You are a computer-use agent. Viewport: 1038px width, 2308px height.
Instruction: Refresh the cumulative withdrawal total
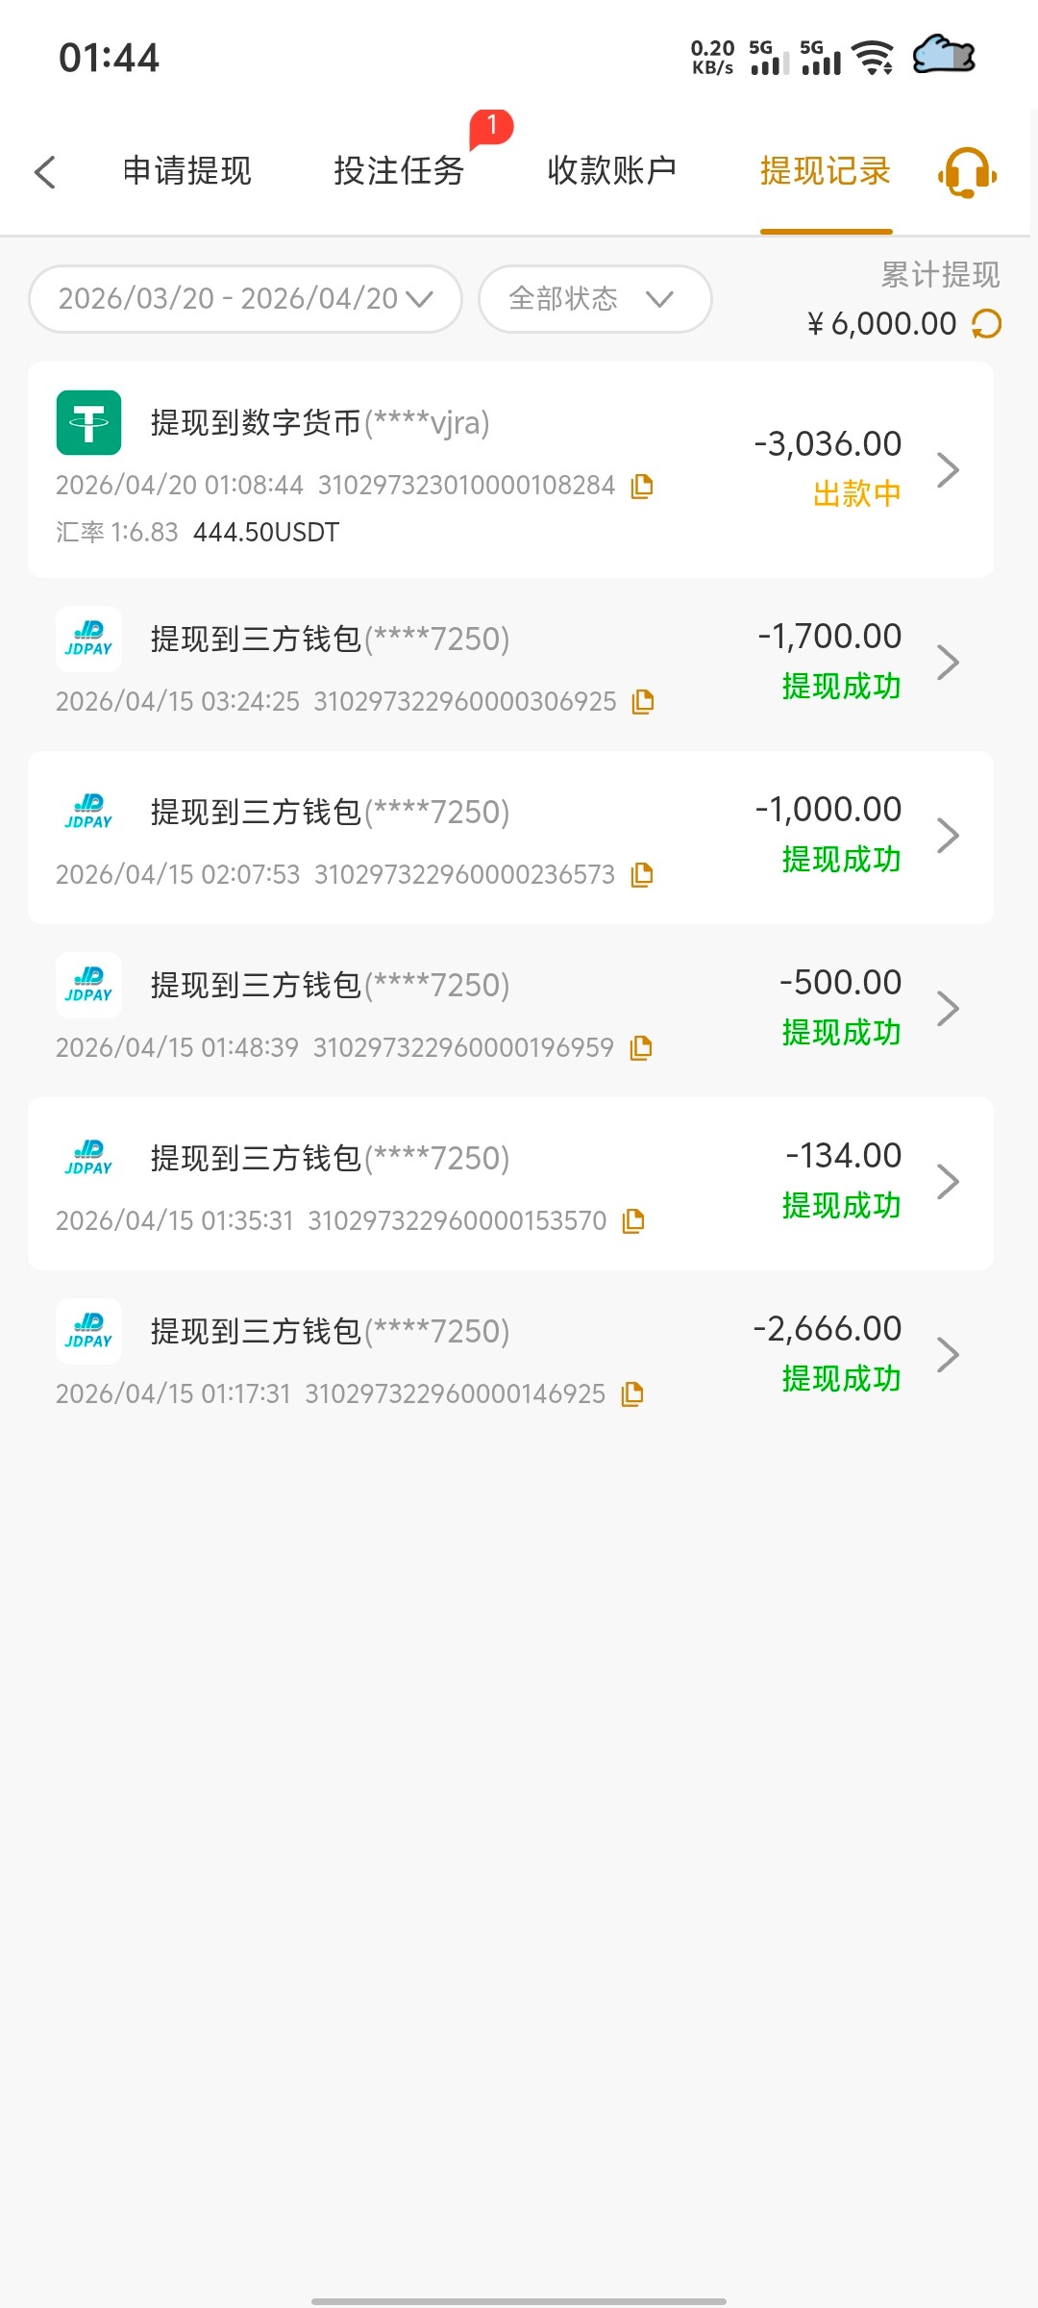(x=987, y=324)
